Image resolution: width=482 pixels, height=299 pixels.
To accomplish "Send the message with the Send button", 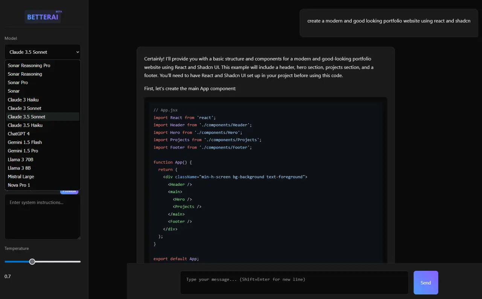I will point(426,282).
